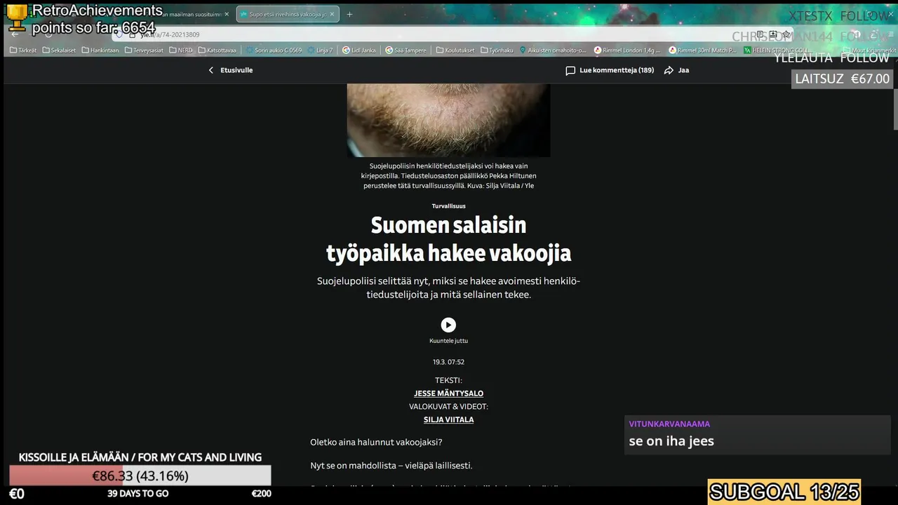Play the article audio (Kuuntele juttu)

[x=448, y=325]
